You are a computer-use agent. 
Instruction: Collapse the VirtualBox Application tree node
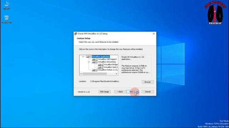click(83, 57)
